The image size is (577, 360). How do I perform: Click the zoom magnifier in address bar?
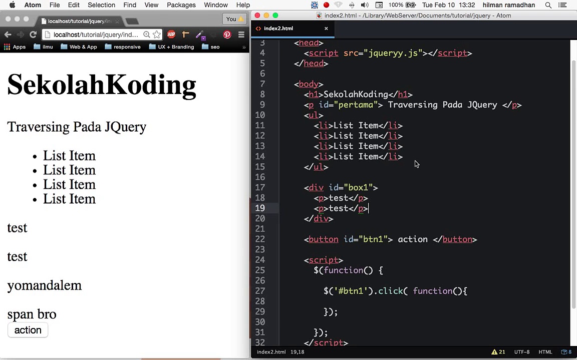coord(146,34)
